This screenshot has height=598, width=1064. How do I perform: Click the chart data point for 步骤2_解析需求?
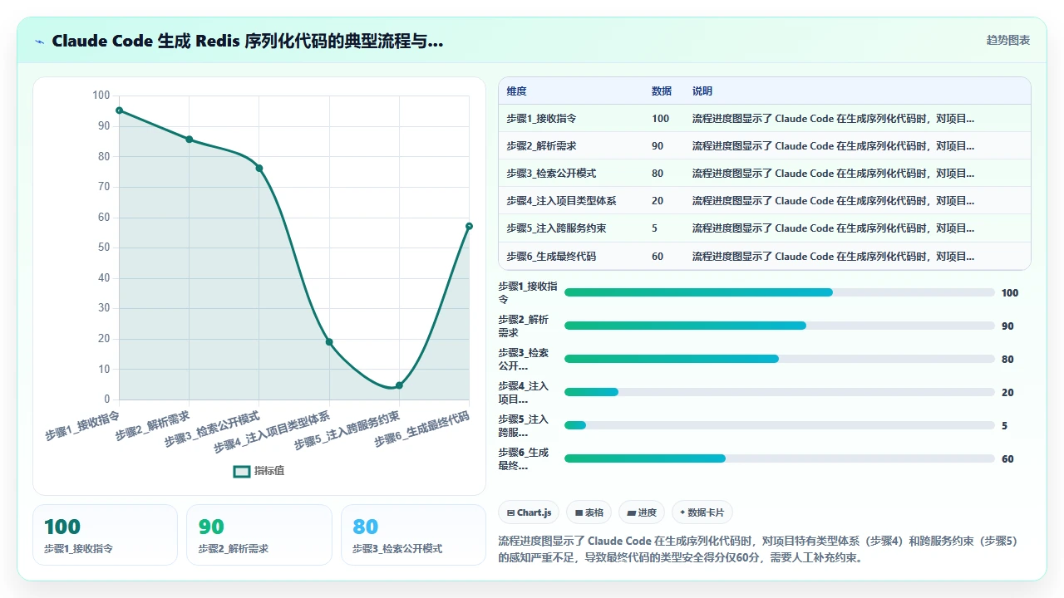tap(190, 140)
